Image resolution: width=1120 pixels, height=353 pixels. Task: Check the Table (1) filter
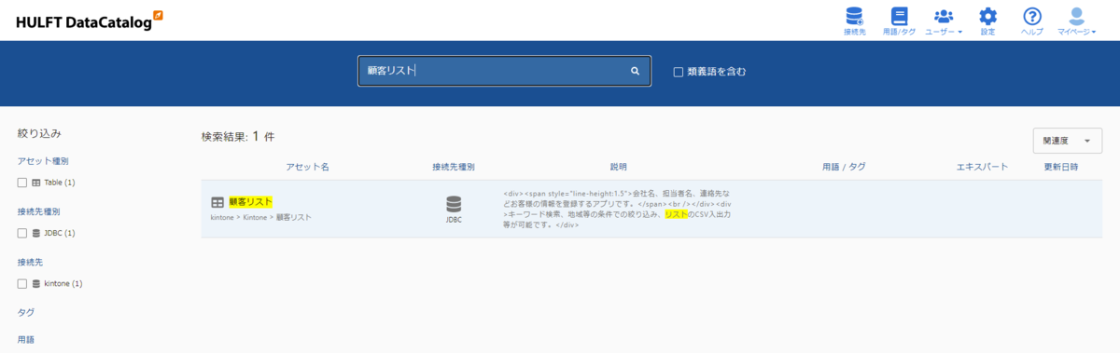pos(22,183)
